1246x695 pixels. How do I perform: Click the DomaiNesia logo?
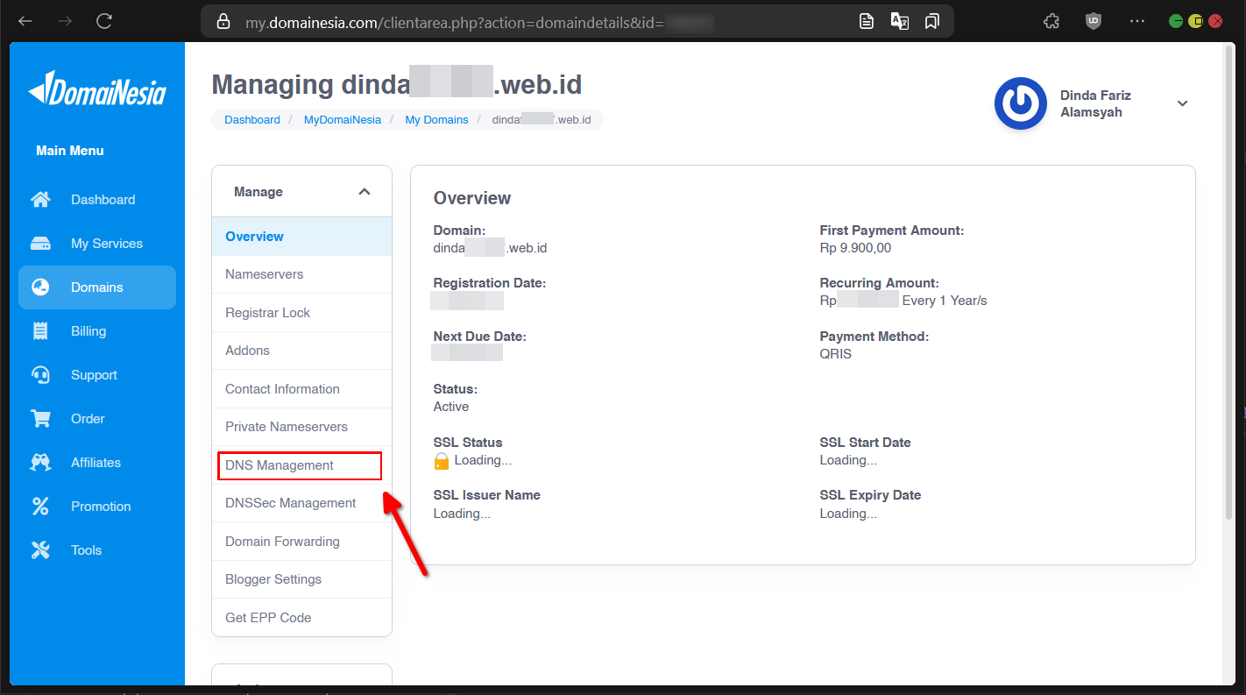point(97,89)
